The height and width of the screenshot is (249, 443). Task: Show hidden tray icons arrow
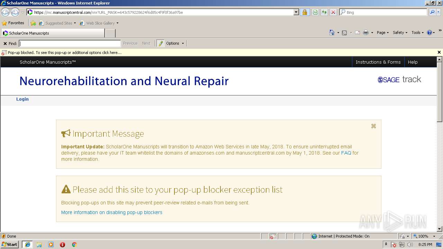[x=386, y=245]
